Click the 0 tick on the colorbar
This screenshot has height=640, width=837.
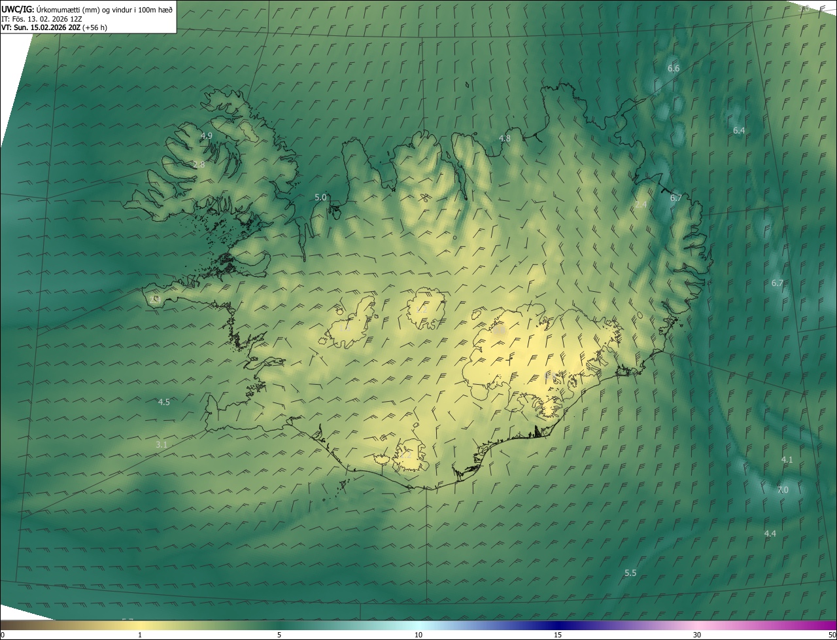point(3,635)
